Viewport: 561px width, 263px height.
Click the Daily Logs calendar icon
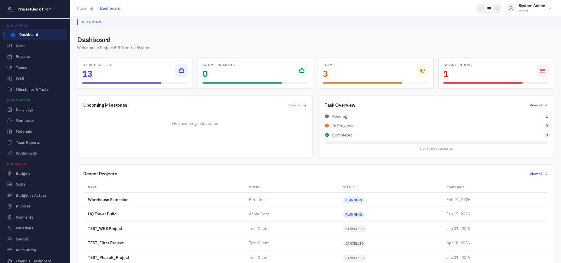click(10, 109)
